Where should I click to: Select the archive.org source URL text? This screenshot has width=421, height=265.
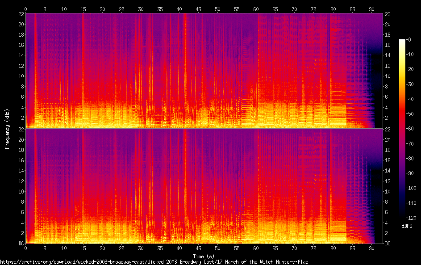[154, 262]
